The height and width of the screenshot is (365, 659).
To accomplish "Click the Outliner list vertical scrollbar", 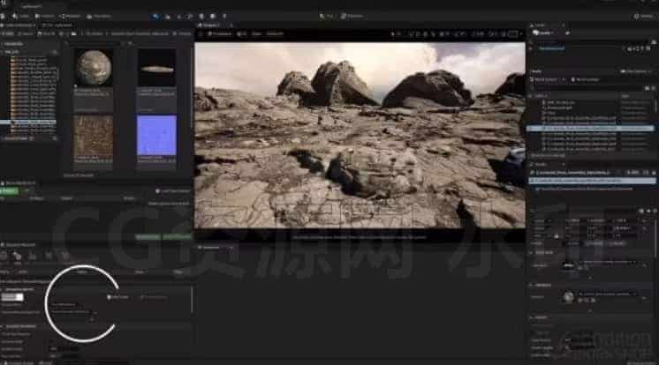I will pyautogui.click(x=655, y=105).
